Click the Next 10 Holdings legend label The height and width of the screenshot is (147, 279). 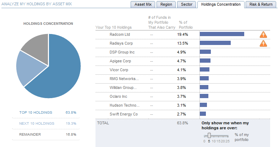point(37,124)
